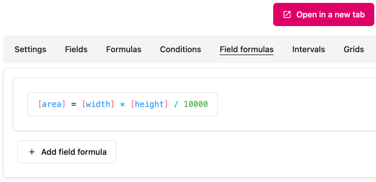Image resolution: width=376 pixels, height=182 pixels.
Task: Click the Field formulas tab
Action: pos(246,50)
